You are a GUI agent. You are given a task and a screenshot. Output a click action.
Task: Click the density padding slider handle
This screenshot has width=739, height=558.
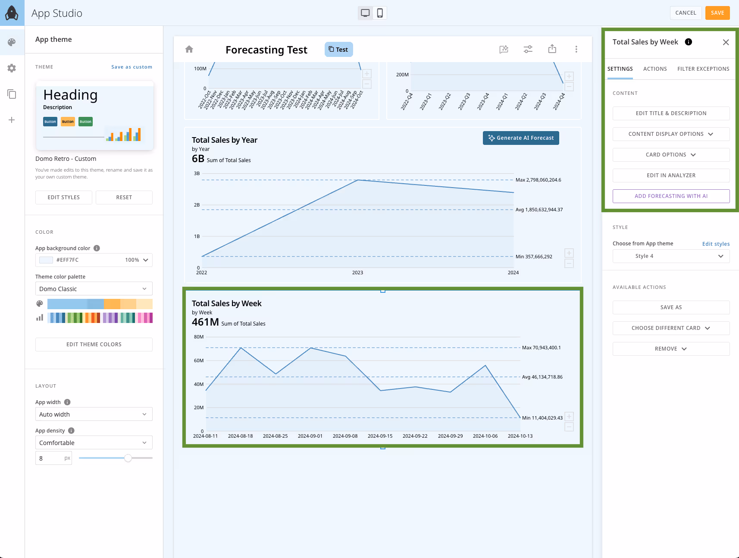click(x=128, y=458)
